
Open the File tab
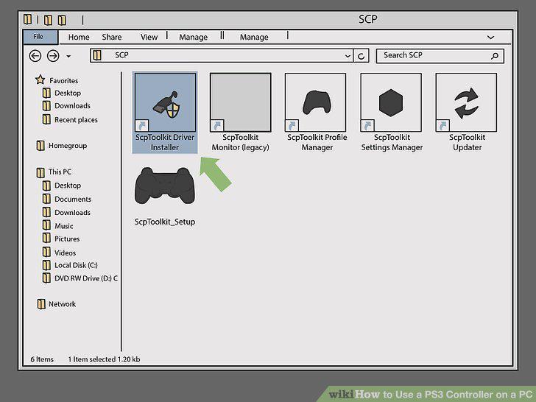[40, 37]
